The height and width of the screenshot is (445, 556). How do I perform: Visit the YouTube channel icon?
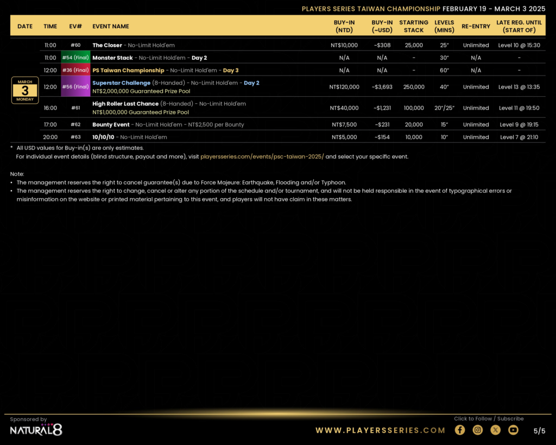point(513,430)
